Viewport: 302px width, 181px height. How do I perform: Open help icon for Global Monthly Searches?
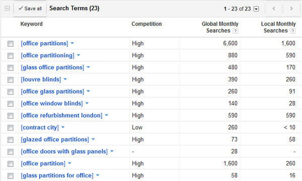click(x=236, y=31)
